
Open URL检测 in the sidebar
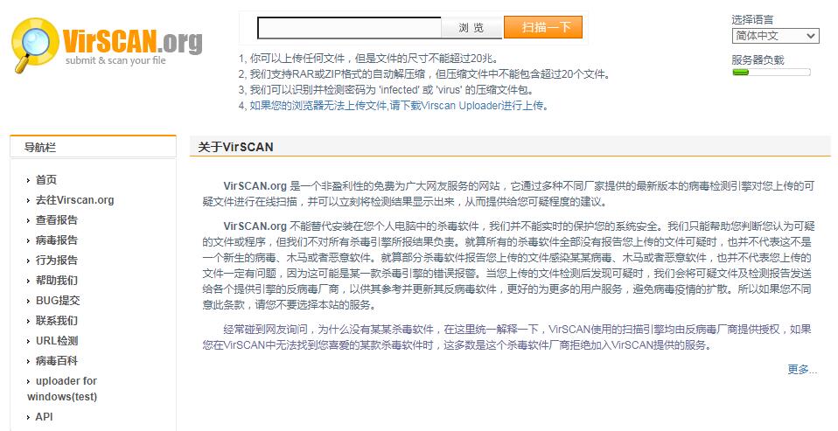(x=57, y=341)
